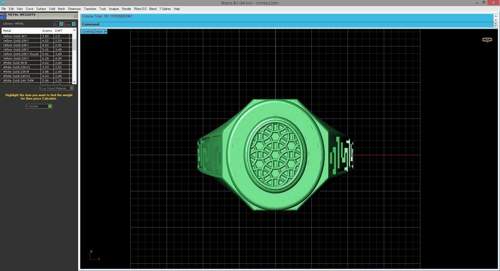Open the Tools menu
Image resolution: width=500 pixels, height=271 pixels.
[103, 9]
